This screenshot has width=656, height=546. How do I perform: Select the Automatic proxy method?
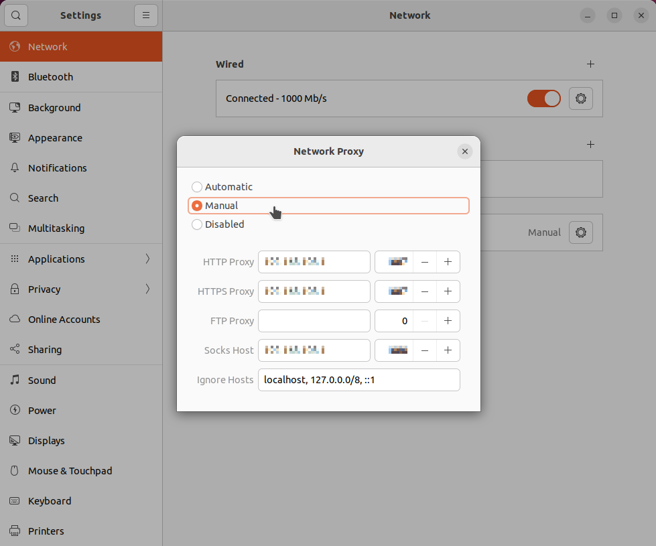point(197,187)
